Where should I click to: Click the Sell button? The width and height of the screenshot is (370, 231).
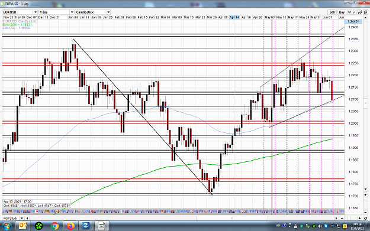point(332,12)
